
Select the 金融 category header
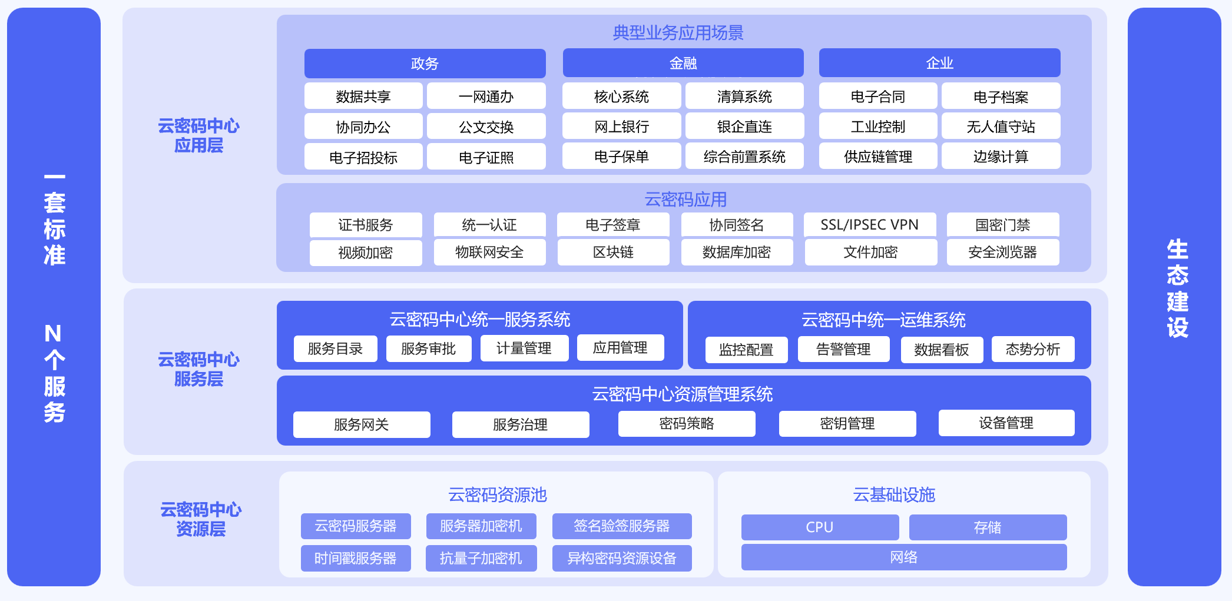pyautogui.click(x=683, y=63)
